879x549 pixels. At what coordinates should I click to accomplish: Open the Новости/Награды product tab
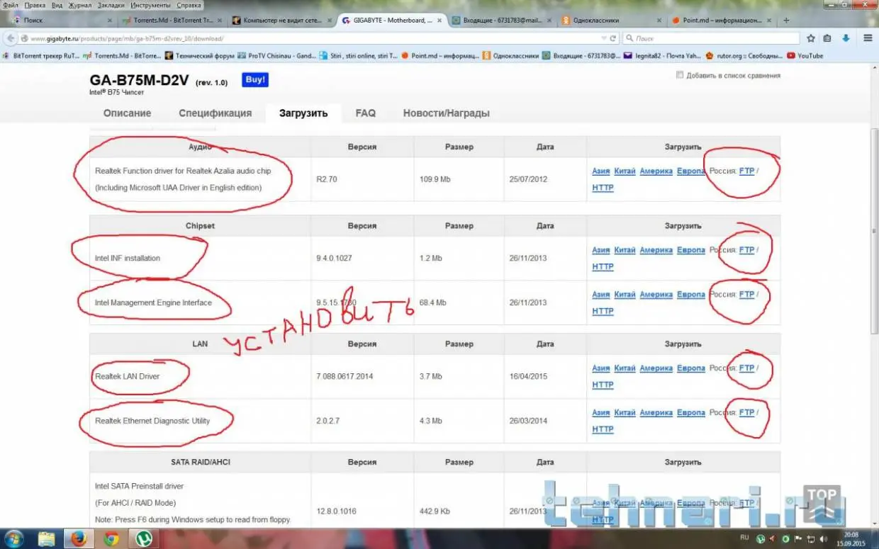pyautogui.click(x=446, y=113)
